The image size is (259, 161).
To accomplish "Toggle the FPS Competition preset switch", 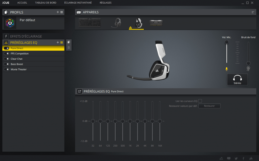I will 6,54.
